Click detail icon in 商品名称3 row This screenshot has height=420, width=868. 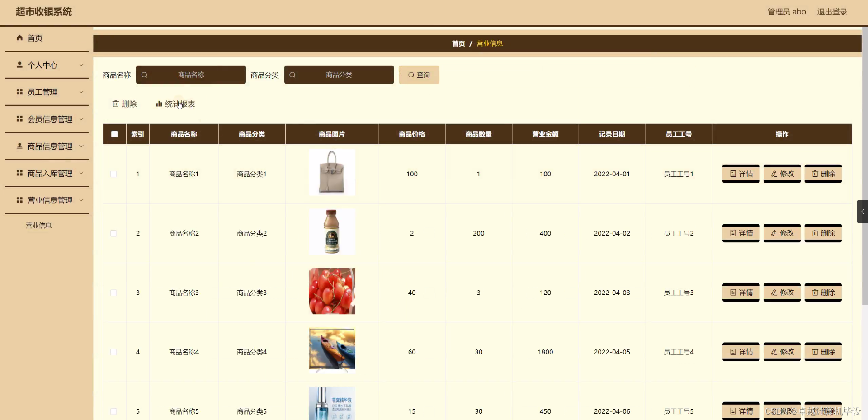click(733, 293)
